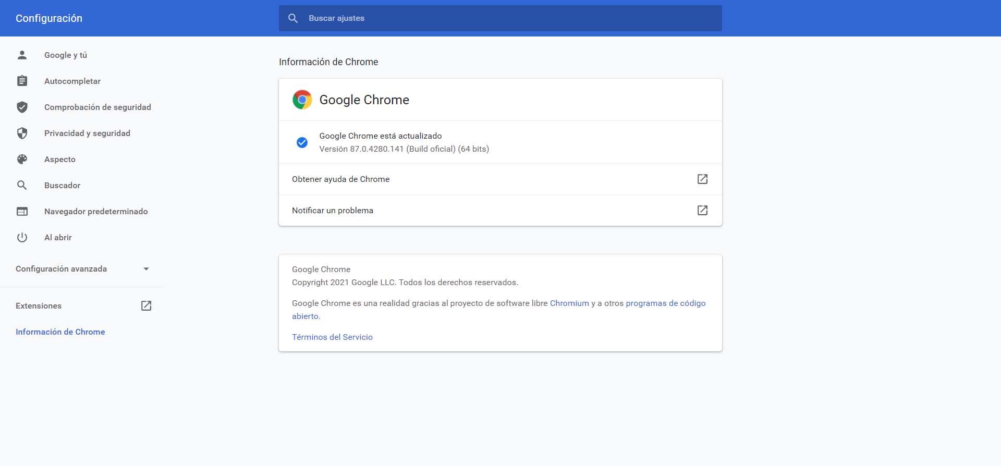Open Configuración avanzada section
Viewport: 1001px width, 466px height.
[62, 269]
